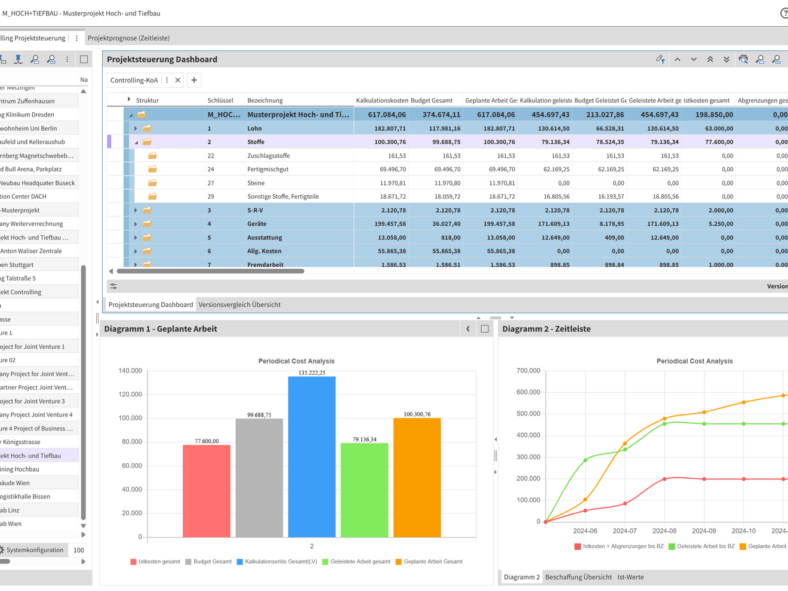The image size is (788, 591).
Task: Click the blue pin icon in left toolbar
Action: coord(19,59)
